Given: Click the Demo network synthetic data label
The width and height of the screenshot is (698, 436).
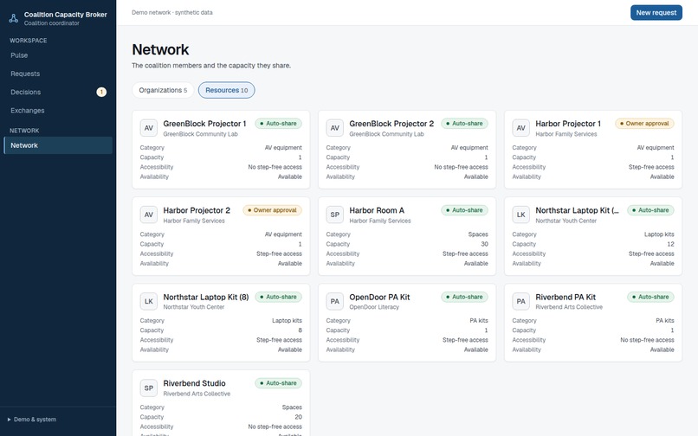Looking at the screenshot, I should pos(172,12).
